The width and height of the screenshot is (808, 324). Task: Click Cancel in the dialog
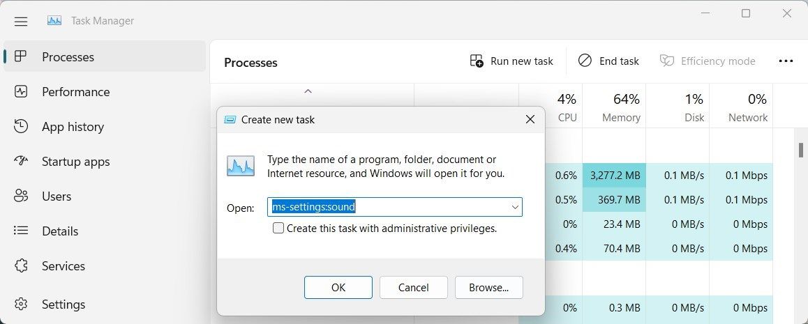tap(413, 288)
